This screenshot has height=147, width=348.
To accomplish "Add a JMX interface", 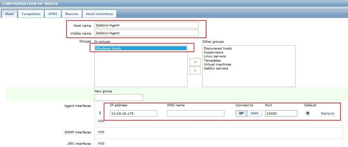I will [101, 143].
